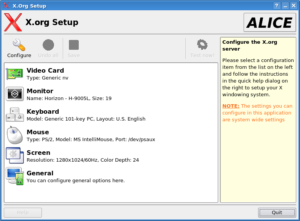This screenshot has width=300, height=221.
Task: Close the X.Org Setup window
Action: tap(294, 6)
